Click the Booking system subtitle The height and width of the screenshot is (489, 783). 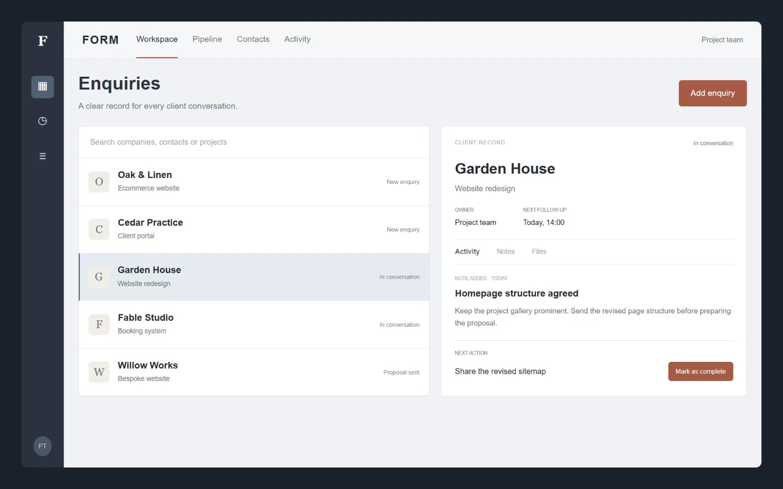click(142, 331)
